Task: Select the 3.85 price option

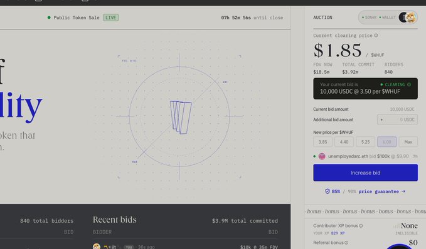Action: (x=322, y=142)
